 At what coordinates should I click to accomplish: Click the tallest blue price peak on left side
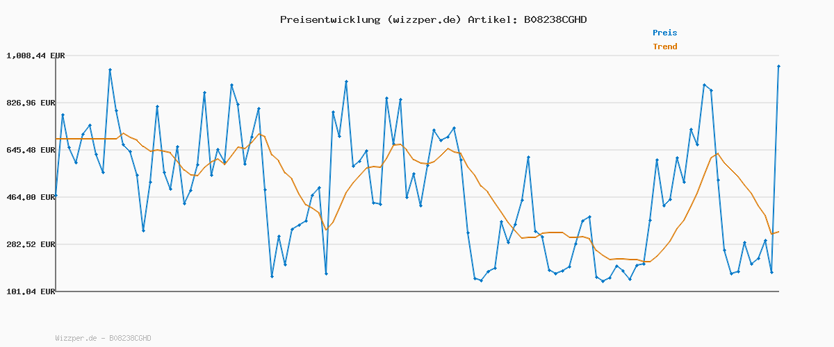[x=110, y=69]
